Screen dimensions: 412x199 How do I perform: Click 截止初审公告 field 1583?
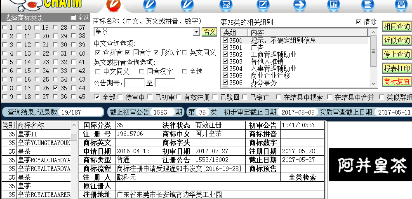(163, 112)
